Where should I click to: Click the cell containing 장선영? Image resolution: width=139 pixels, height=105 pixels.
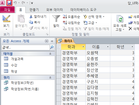point(98,70)
